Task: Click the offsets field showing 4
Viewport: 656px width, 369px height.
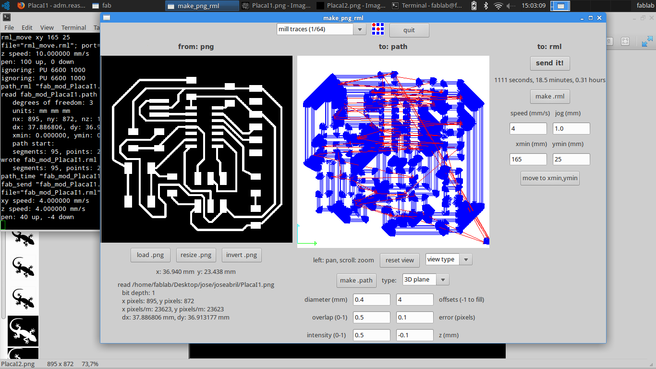Action: (415, 300)
